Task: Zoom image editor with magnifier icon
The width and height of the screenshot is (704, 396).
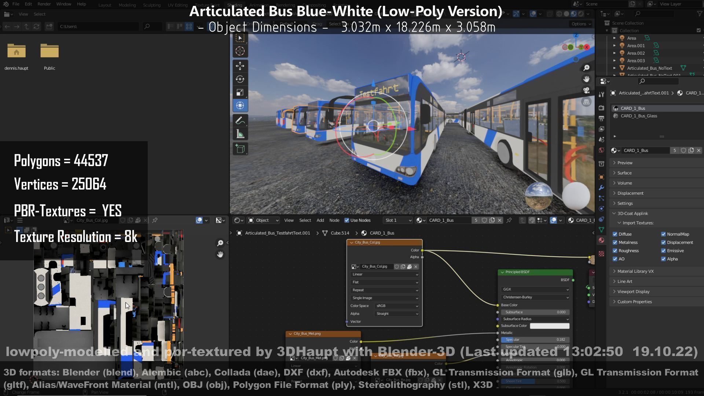Action: tap(220, 243)
